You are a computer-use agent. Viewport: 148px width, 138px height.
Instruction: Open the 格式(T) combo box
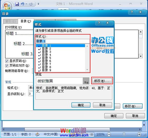pos(31,88)
